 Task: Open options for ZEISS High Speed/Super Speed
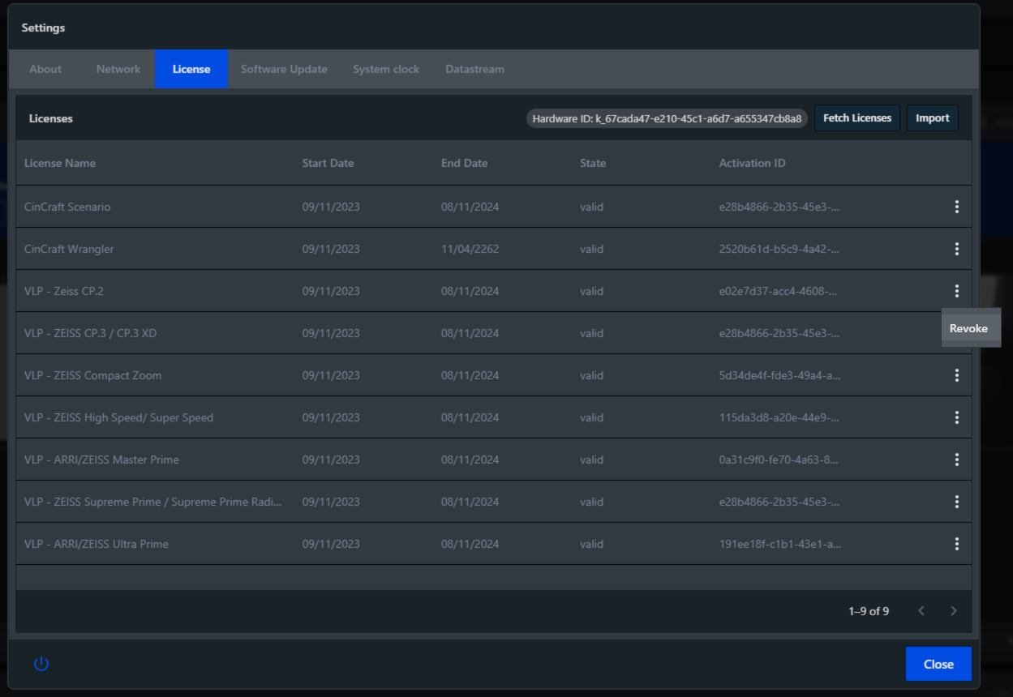(x=956, y=417)
